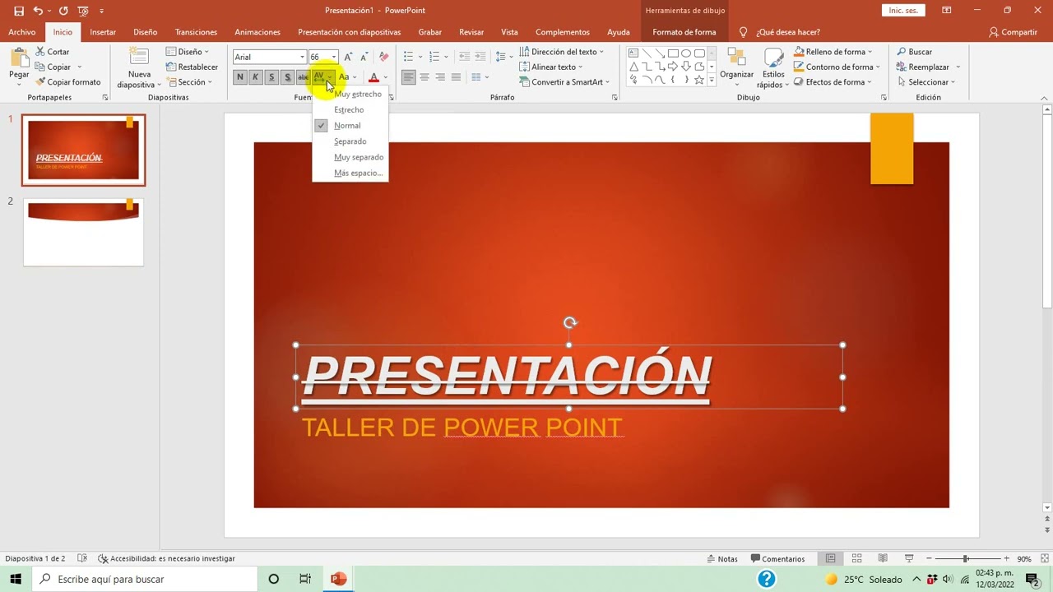
Task: Click Buscar magnifier in Edición group
Action: [915, 52]
